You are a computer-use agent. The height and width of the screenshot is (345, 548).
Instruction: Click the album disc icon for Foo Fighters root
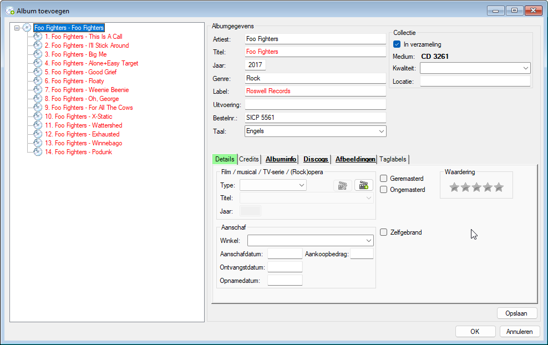click(x=27, y=28)
